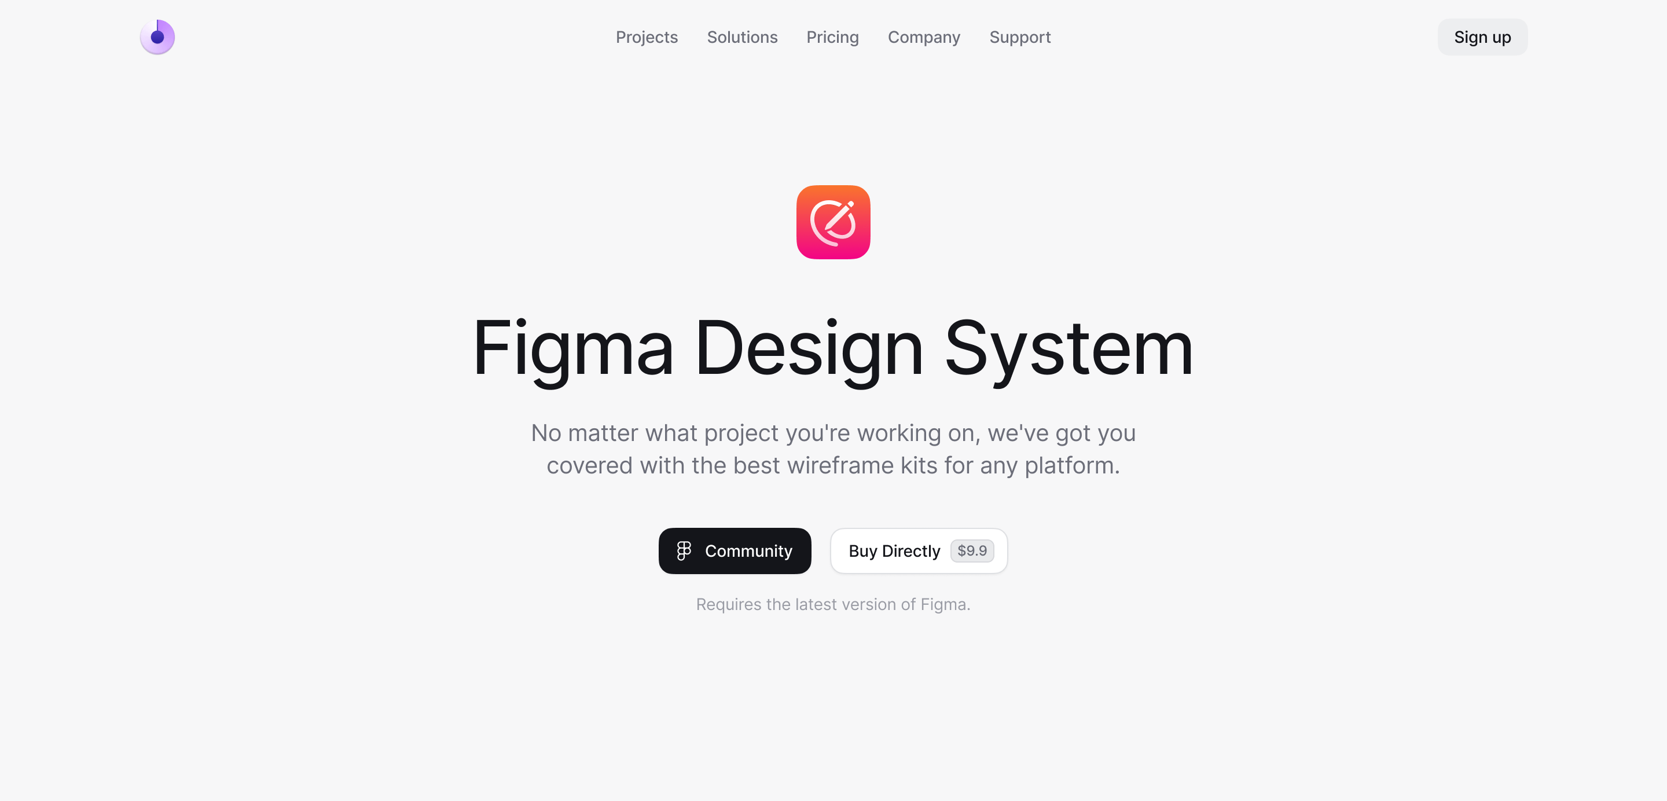Click the pink pencil app icon
This screenshot has width=1667, height=801.
(x=833, y=222)
